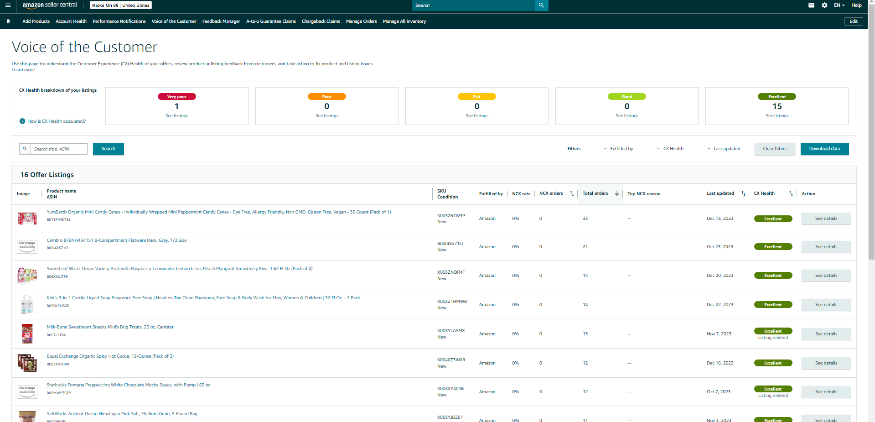Click How is CX Health calculated link
Viewport: 875px width, 422px height.
(57, 121)
